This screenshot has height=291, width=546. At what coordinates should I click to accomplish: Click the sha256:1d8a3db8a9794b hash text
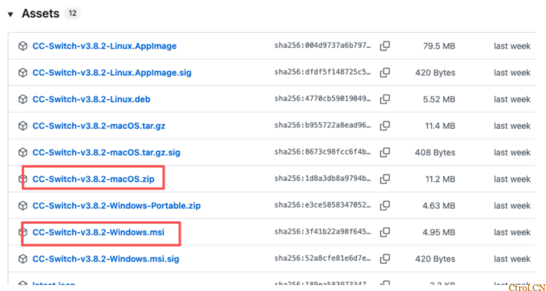point(323,179)
